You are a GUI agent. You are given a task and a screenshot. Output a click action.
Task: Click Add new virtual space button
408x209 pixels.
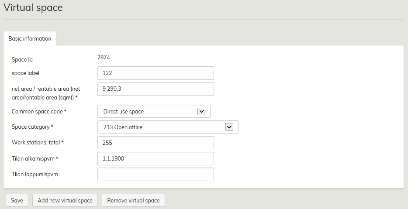point(65,200)
